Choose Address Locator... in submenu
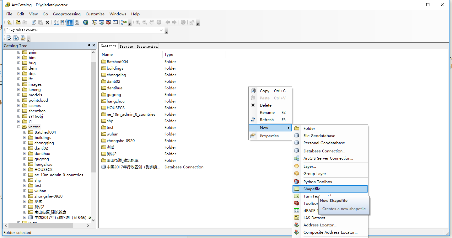The width and height of the screenshot is (452, 238). [x=330, y=225]
